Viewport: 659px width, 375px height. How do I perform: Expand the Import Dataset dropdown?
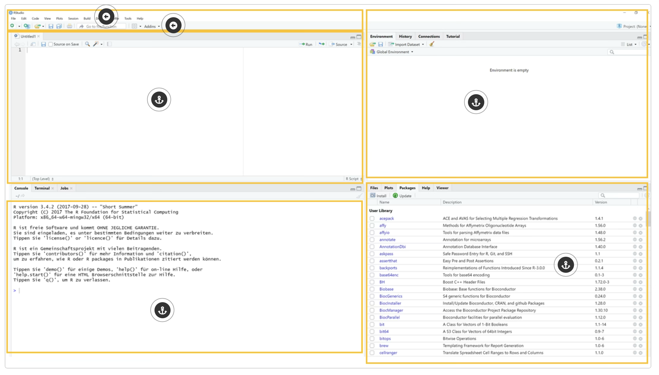(423, 44)
